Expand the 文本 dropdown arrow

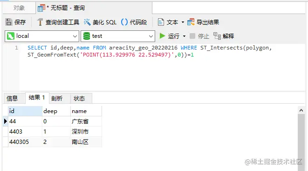(183, 22)
